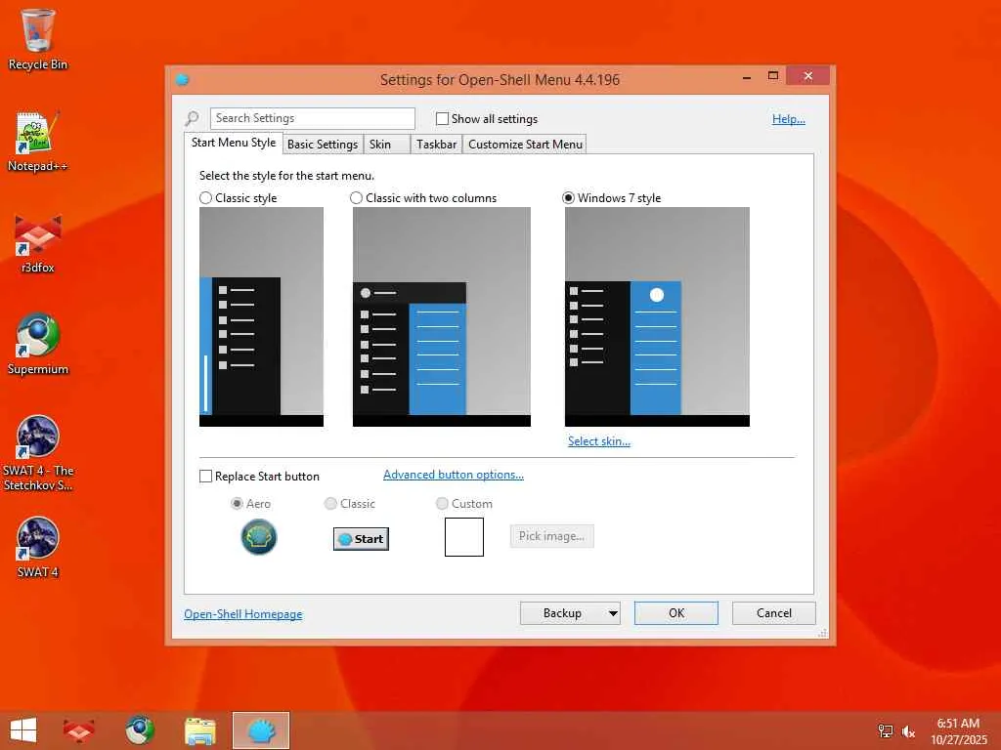Switch to Basic Settings tab
1001x750 pixels.
pos(323,145)
